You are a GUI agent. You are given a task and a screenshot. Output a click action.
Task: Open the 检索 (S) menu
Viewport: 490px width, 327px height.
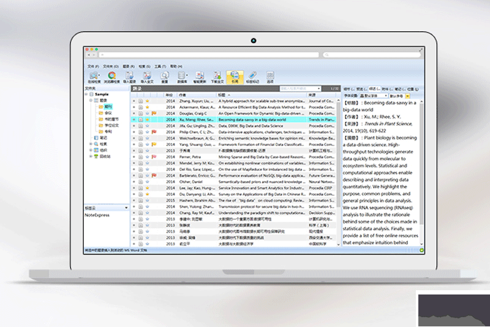pyautogui.click(x=145, y=66)
